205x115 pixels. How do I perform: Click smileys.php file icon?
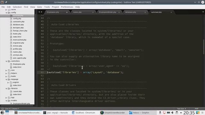[x=11, y=55]
